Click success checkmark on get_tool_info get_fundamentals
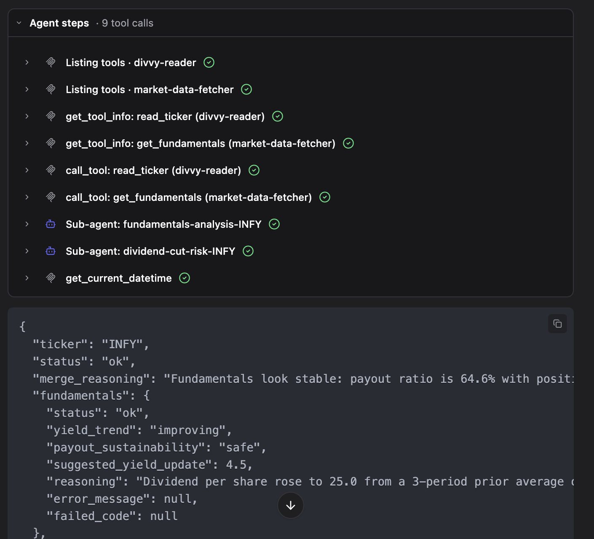Image resolution: width=594 pixels, height=539 pixels. [x=348, y=143]
